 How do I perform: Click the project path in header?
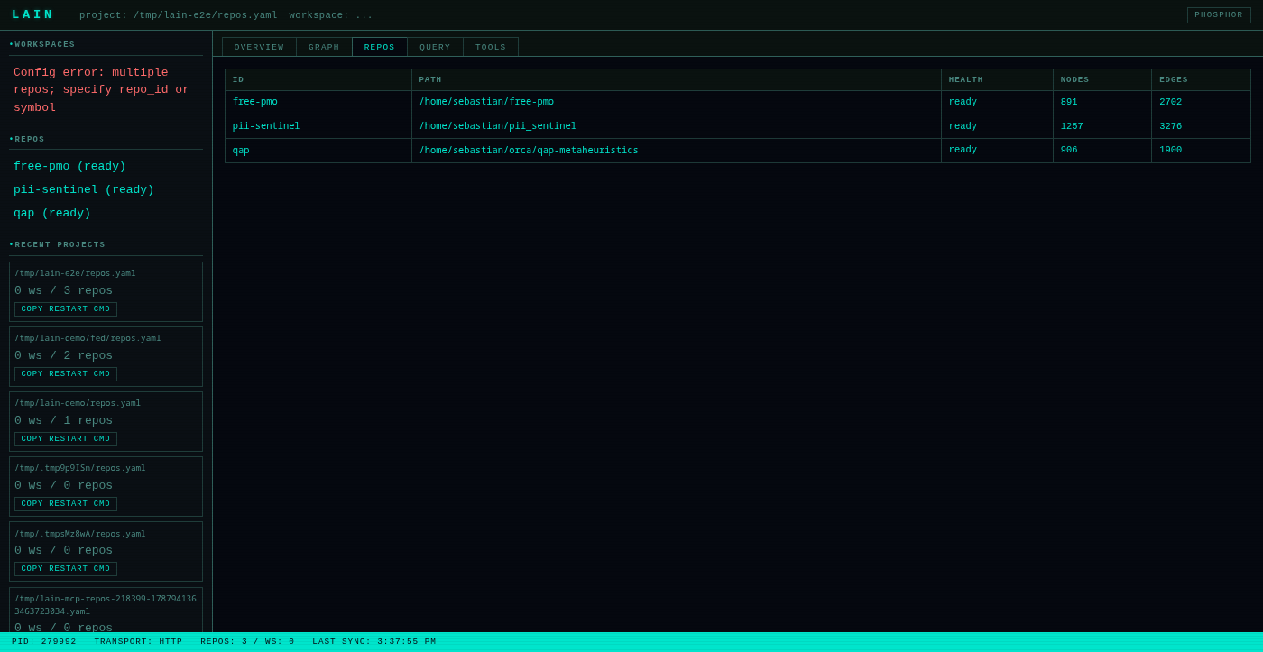click(179, 15)
